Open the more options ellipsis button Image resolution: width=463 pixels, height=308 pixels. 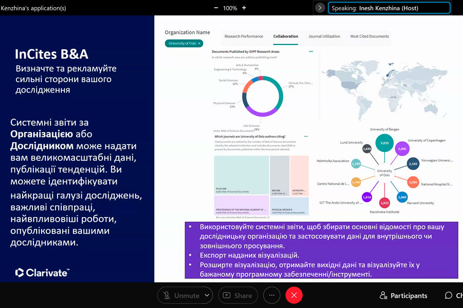point(272,295)
